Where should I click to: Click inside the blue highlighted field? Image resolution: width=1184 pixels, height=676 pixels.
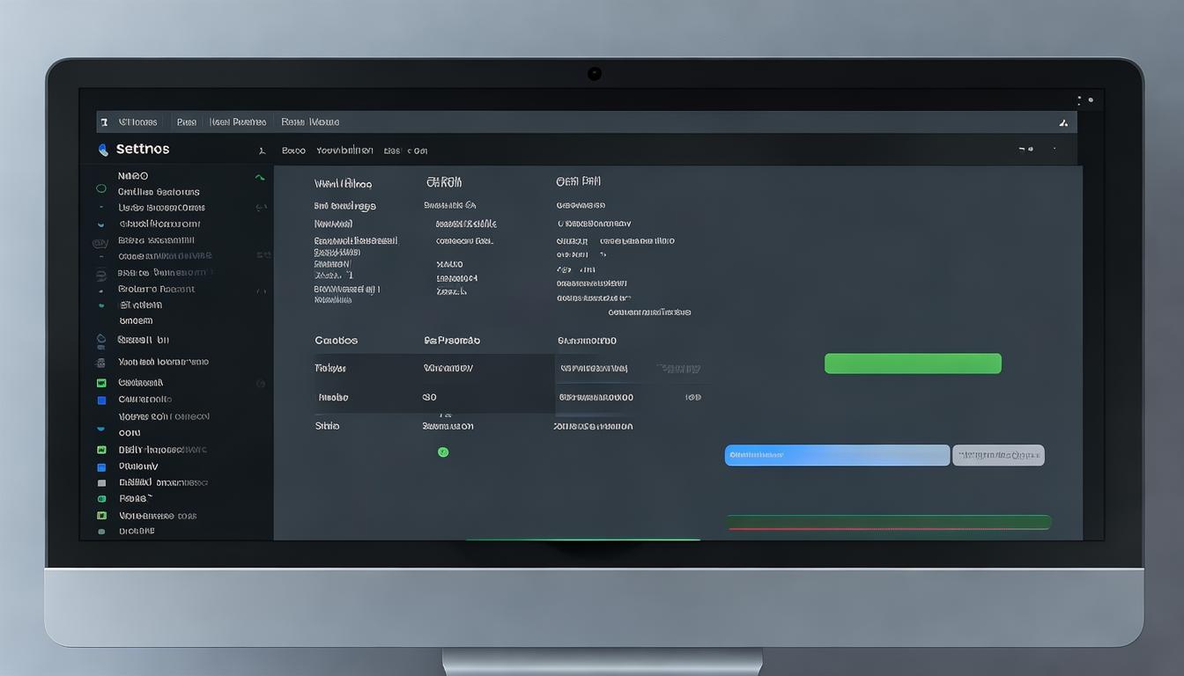point(837,455)
